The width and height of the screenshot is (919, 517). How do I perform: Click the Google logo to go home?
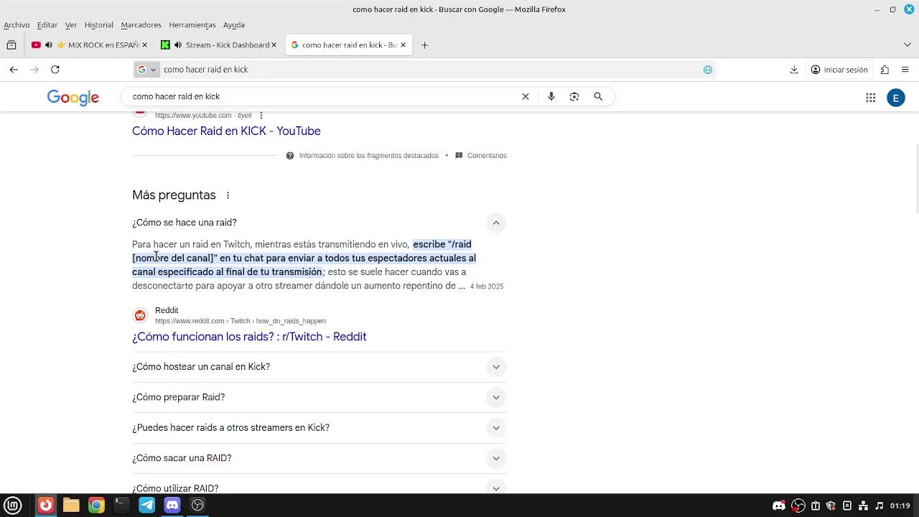click(73, 98)
